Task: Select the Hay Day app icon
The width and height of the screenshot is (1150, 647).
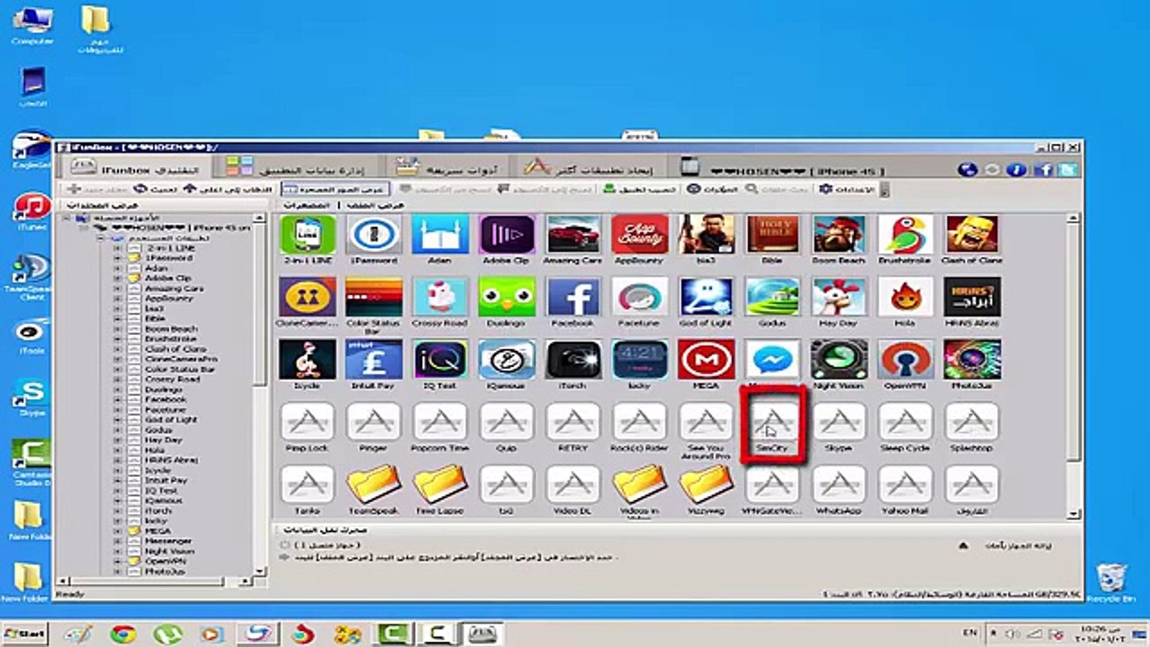Action: (x=839, y=297)
